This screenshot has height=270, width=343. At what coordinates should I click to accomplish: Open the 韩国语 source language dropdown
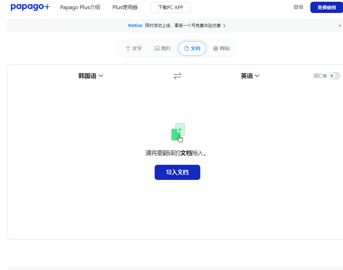point(91,76)
